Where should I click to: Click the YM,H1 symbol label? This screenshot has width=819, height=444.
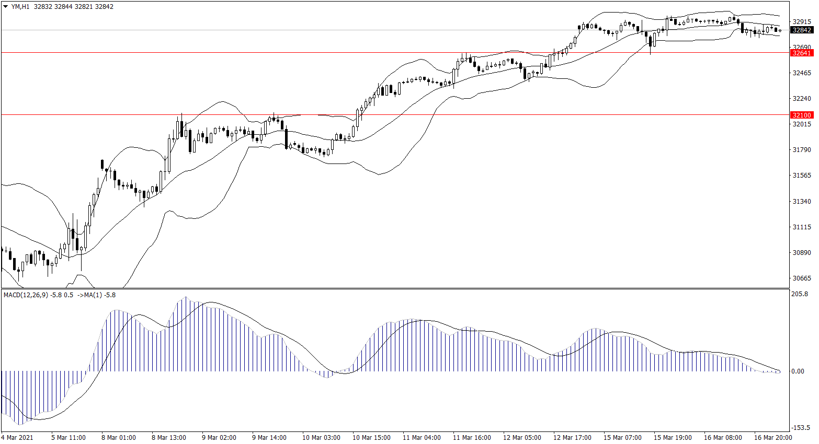coord(20,7)
